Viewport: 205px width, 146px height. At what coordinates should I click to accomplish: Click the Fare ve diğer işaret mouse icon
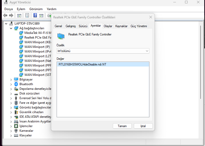click(16, 103)
